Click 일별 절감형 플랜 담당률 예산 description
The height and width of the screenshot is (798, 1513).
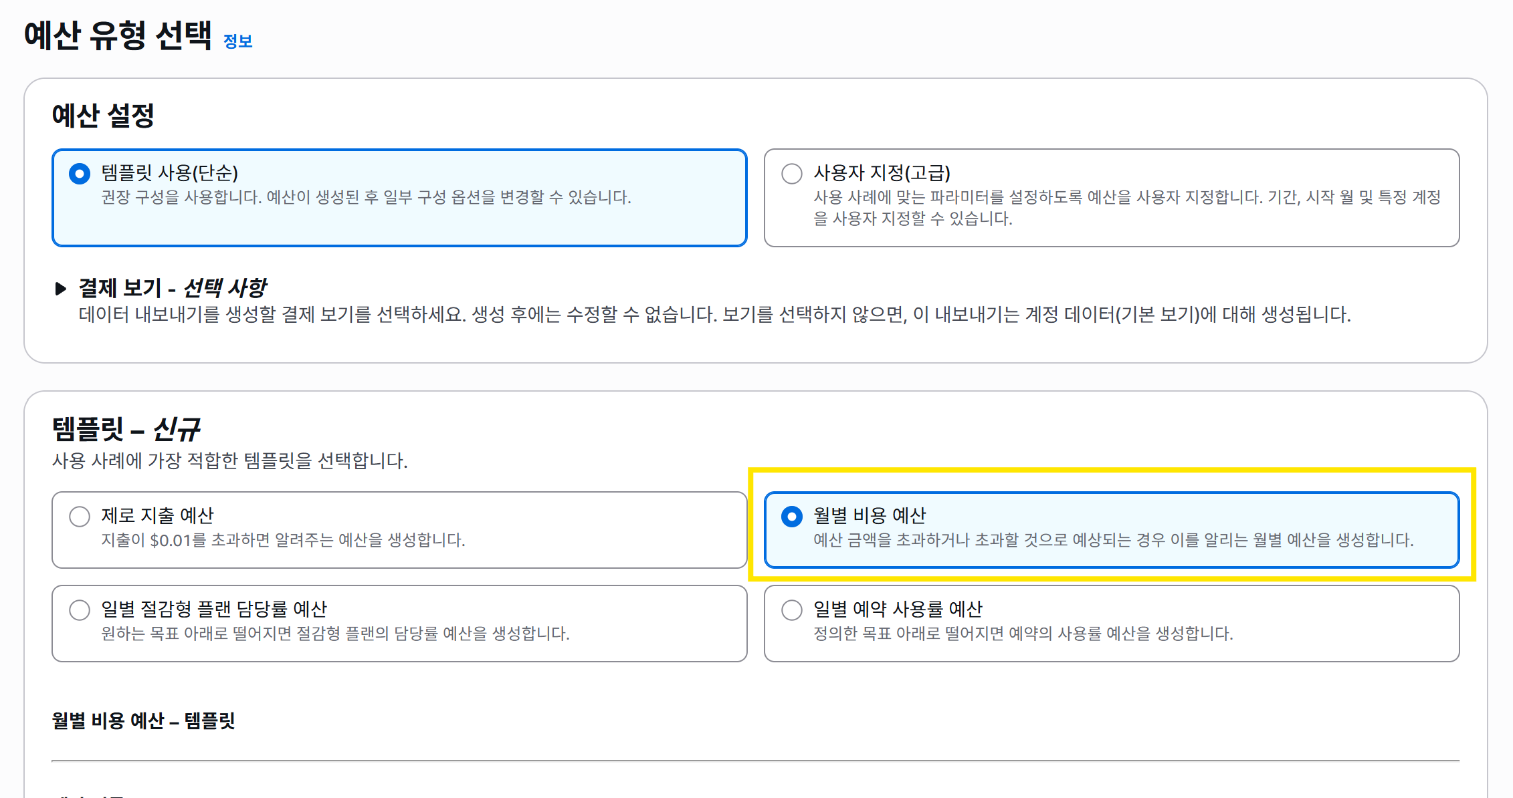[335, 634]
